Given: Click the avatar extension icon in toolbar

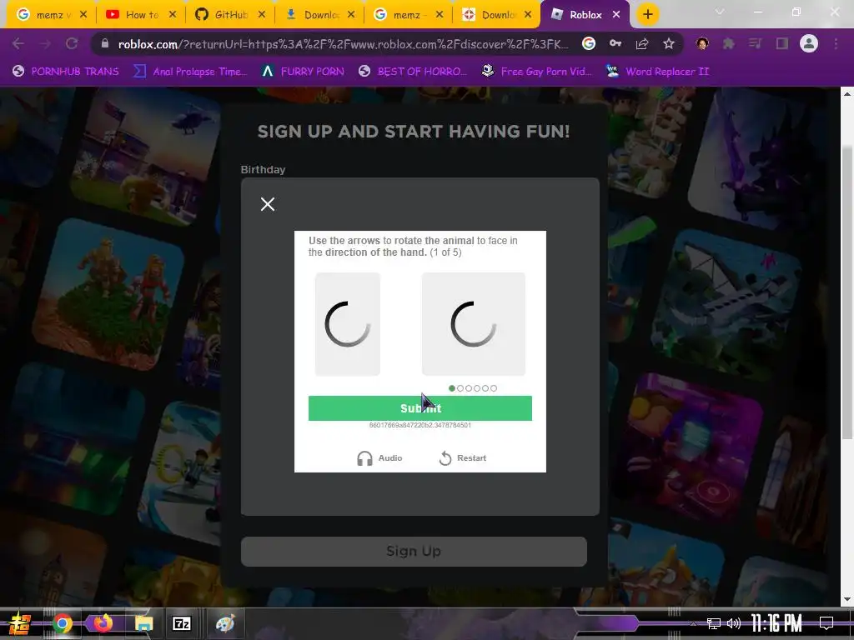Looking at the screenshot, I should 702,43.
